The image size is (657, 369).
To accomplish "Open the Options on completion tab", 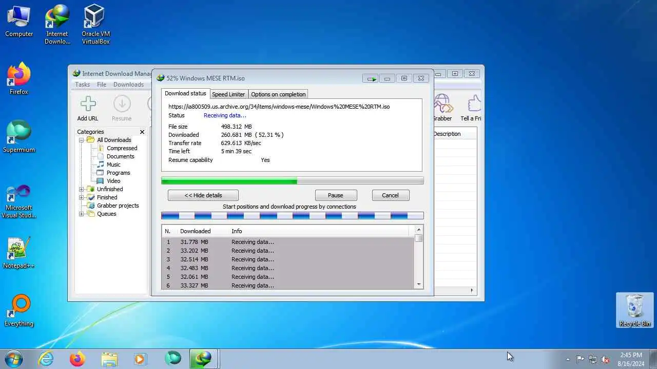I will [278, 94].
